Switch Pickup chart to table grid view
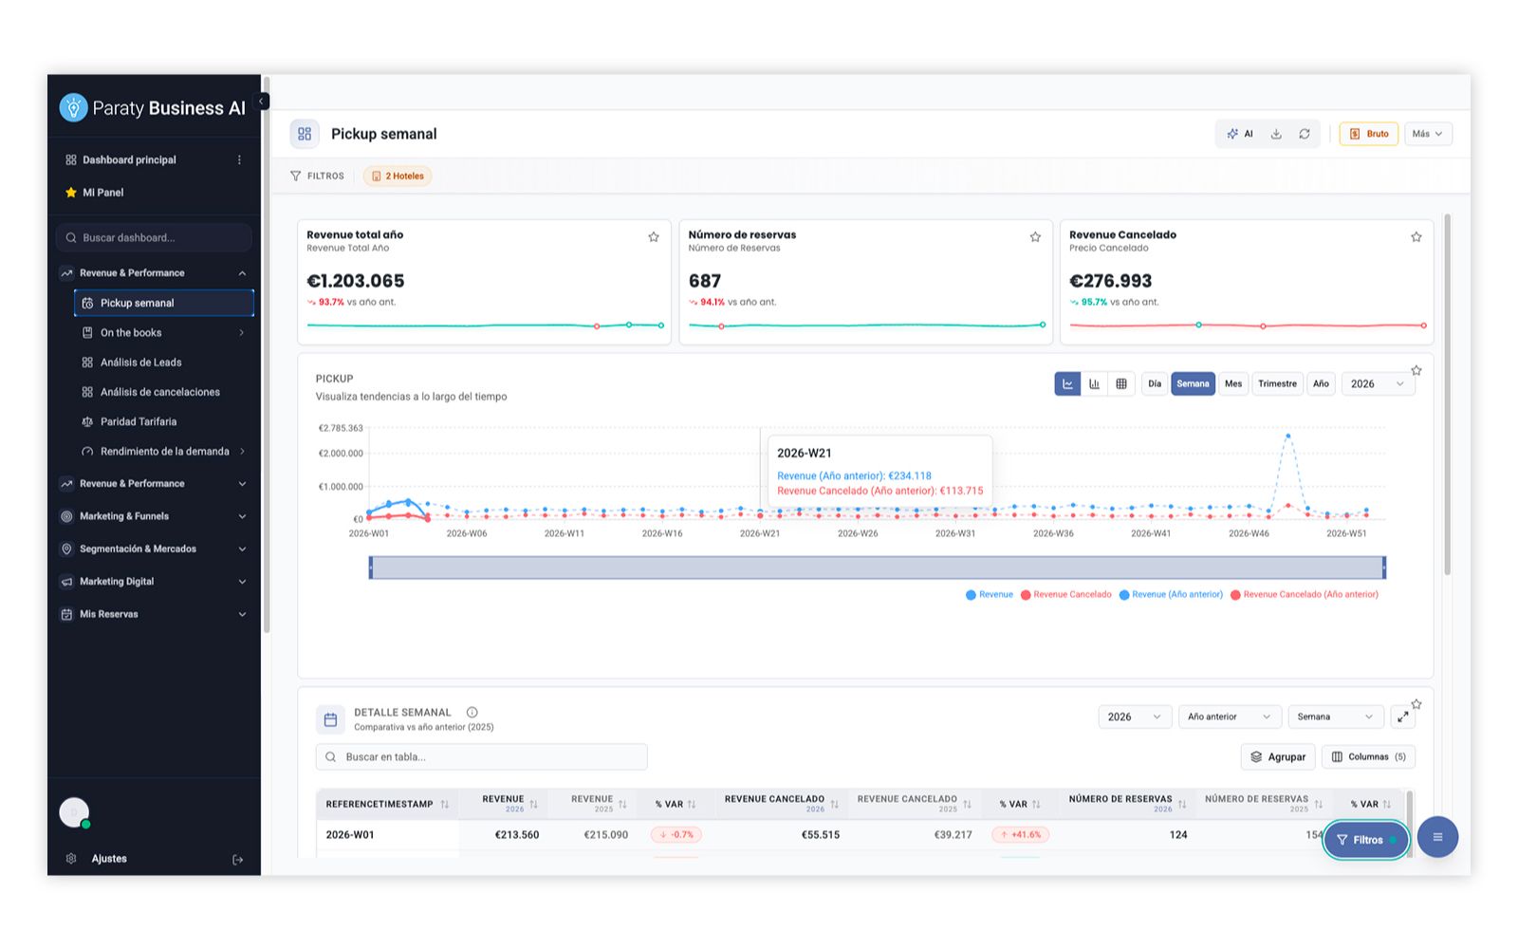 pyautogui.click(x=1121, y=383)
